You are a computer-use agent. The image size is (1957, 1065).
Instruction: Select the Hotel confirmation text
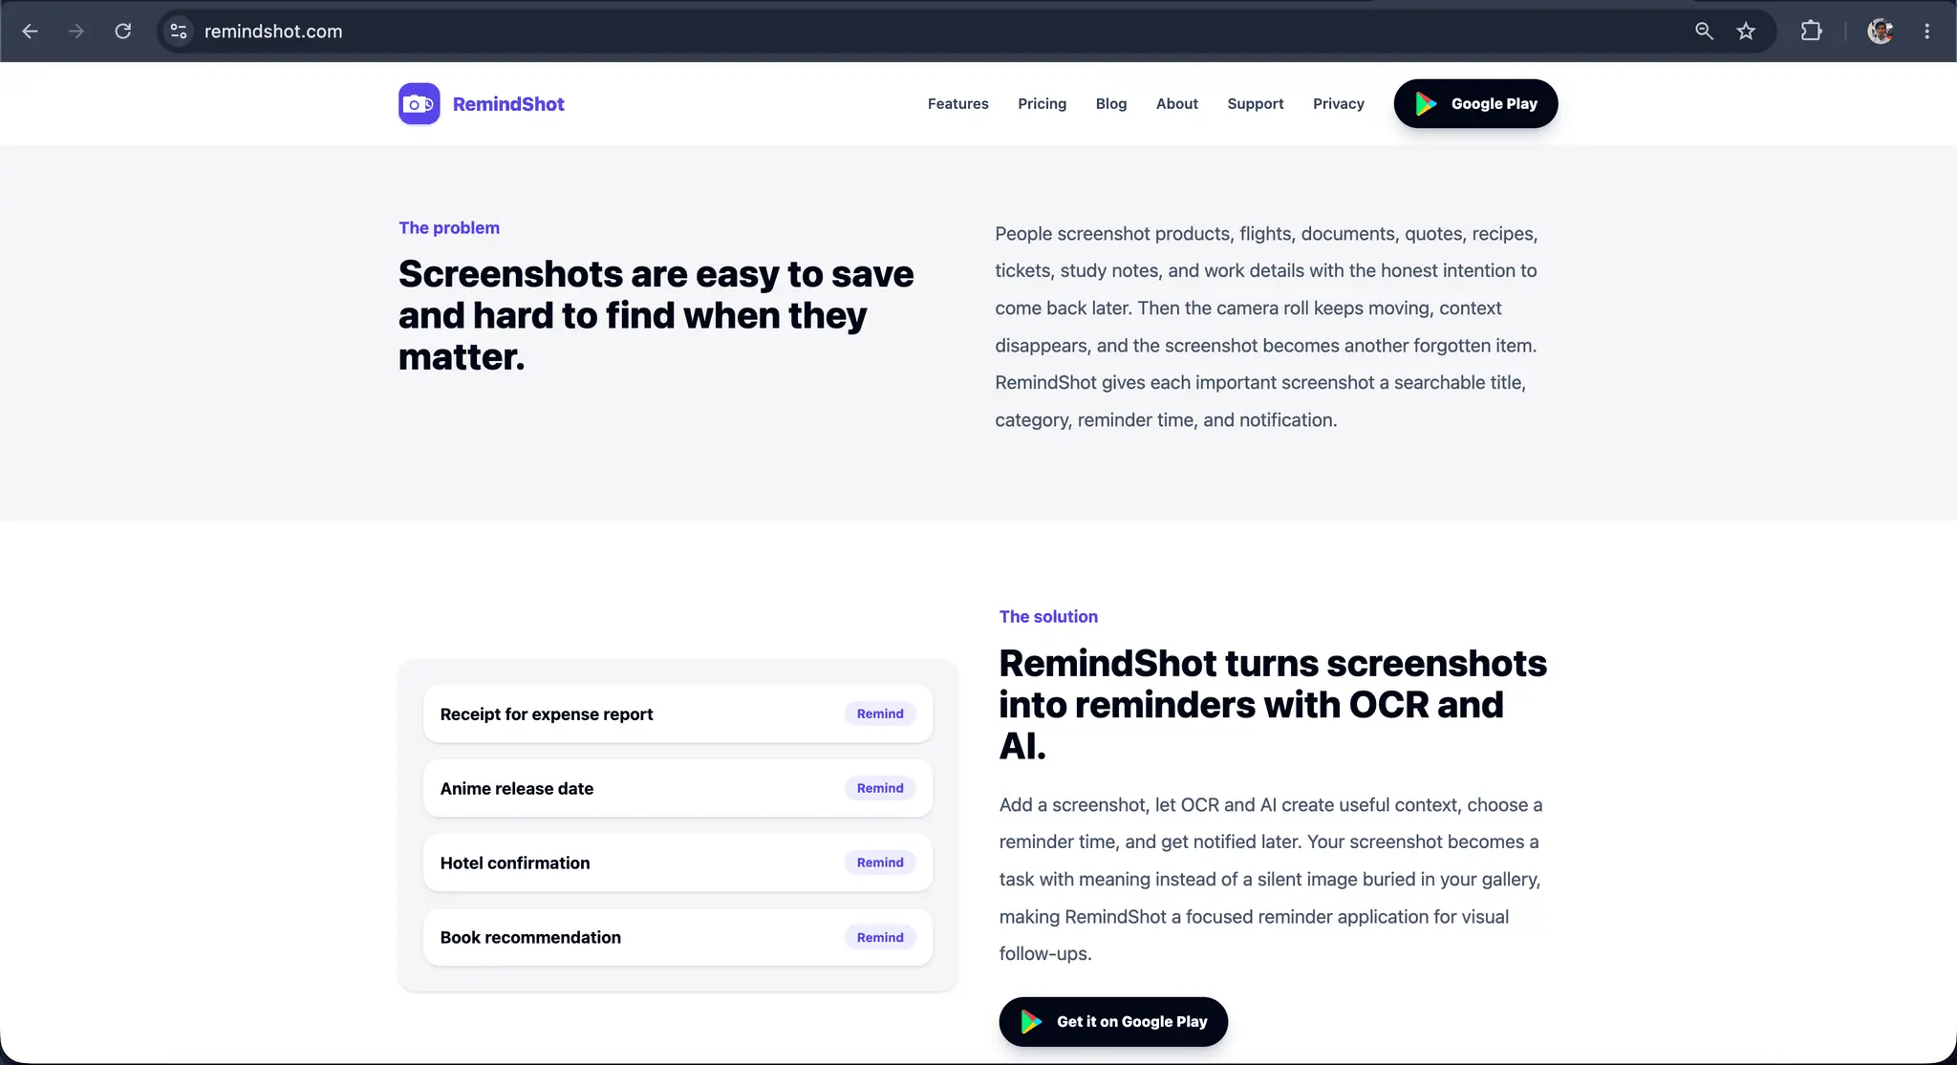coord(515,863)
